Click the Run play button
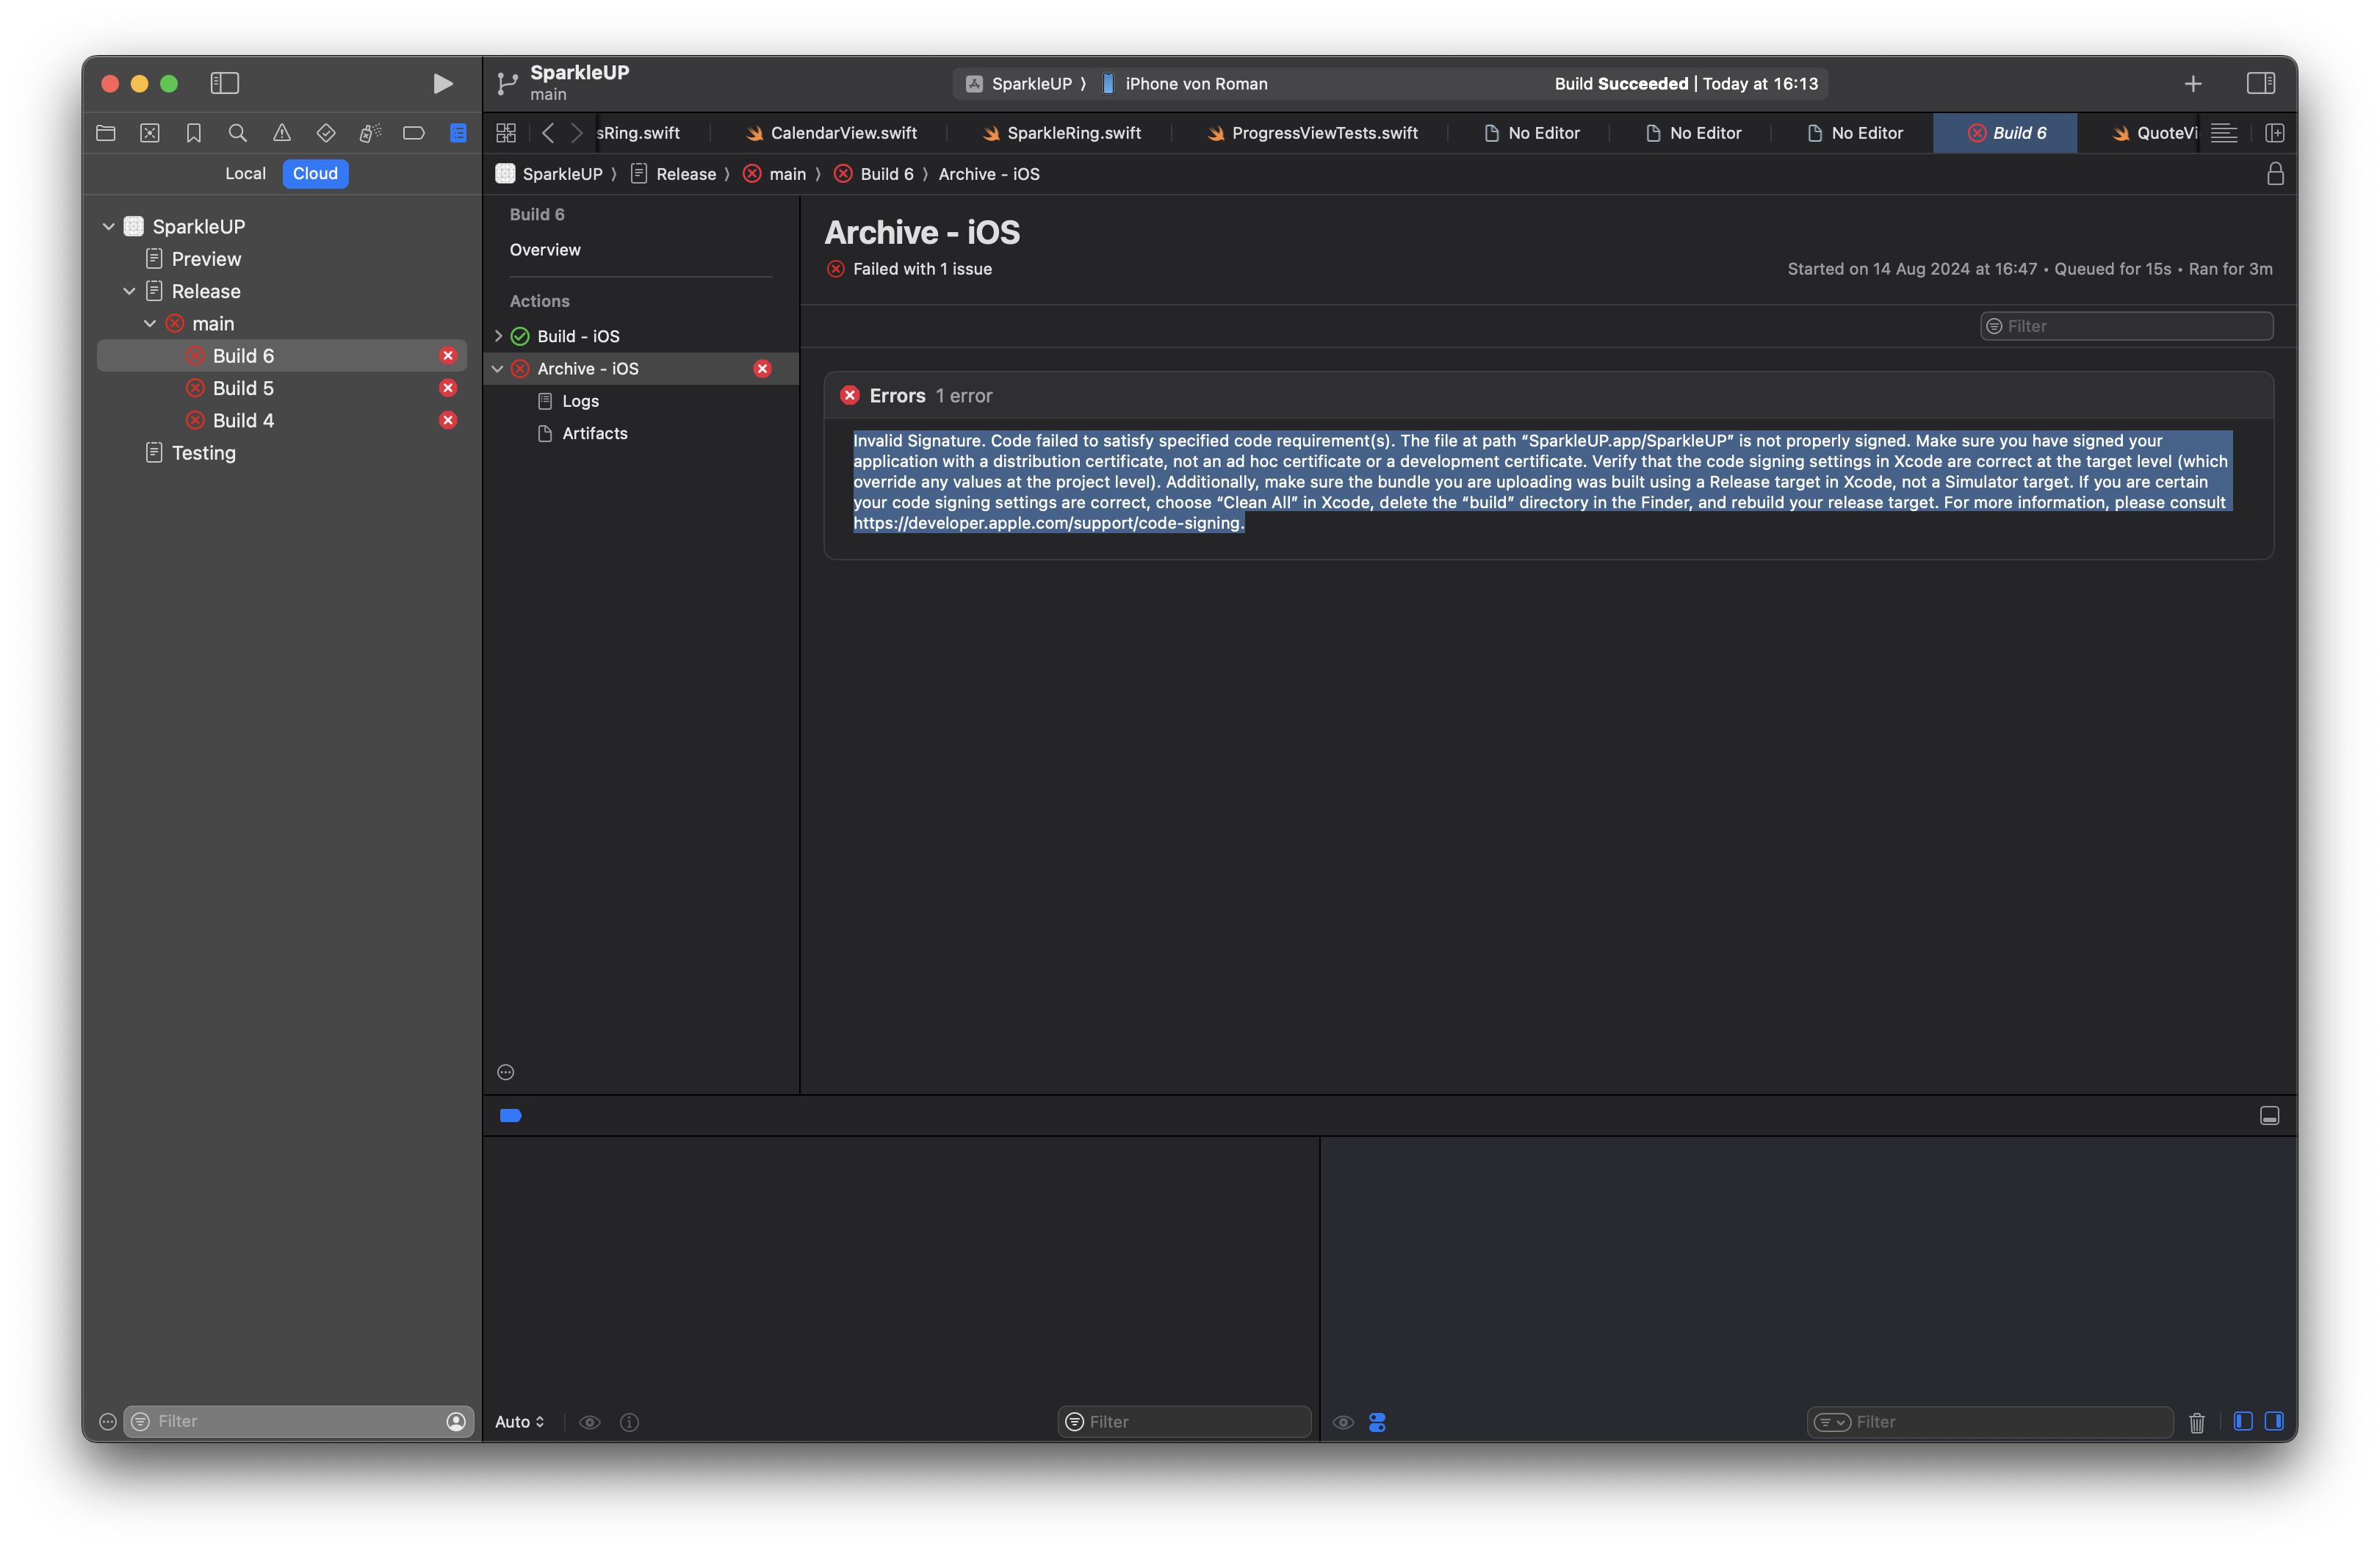Viewport: 2380px width, 1551px height. (x=442, y=84)
